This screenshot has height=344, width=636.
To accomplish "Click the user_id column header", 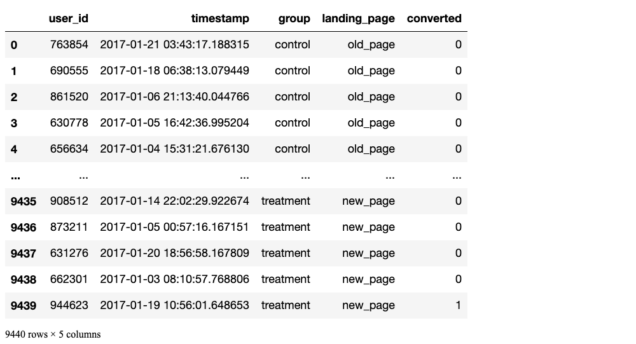I will tap(69, 19).
